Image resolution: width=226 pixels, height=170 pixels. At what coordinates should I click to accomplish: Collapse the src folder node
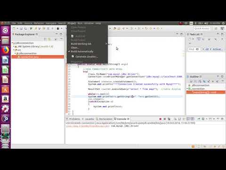(x=14, y=50)
